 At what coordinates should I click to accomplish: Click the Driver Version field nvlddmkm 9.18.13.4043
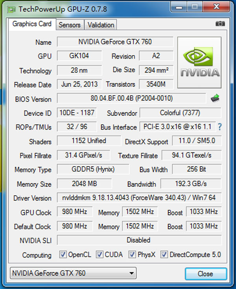139,198
